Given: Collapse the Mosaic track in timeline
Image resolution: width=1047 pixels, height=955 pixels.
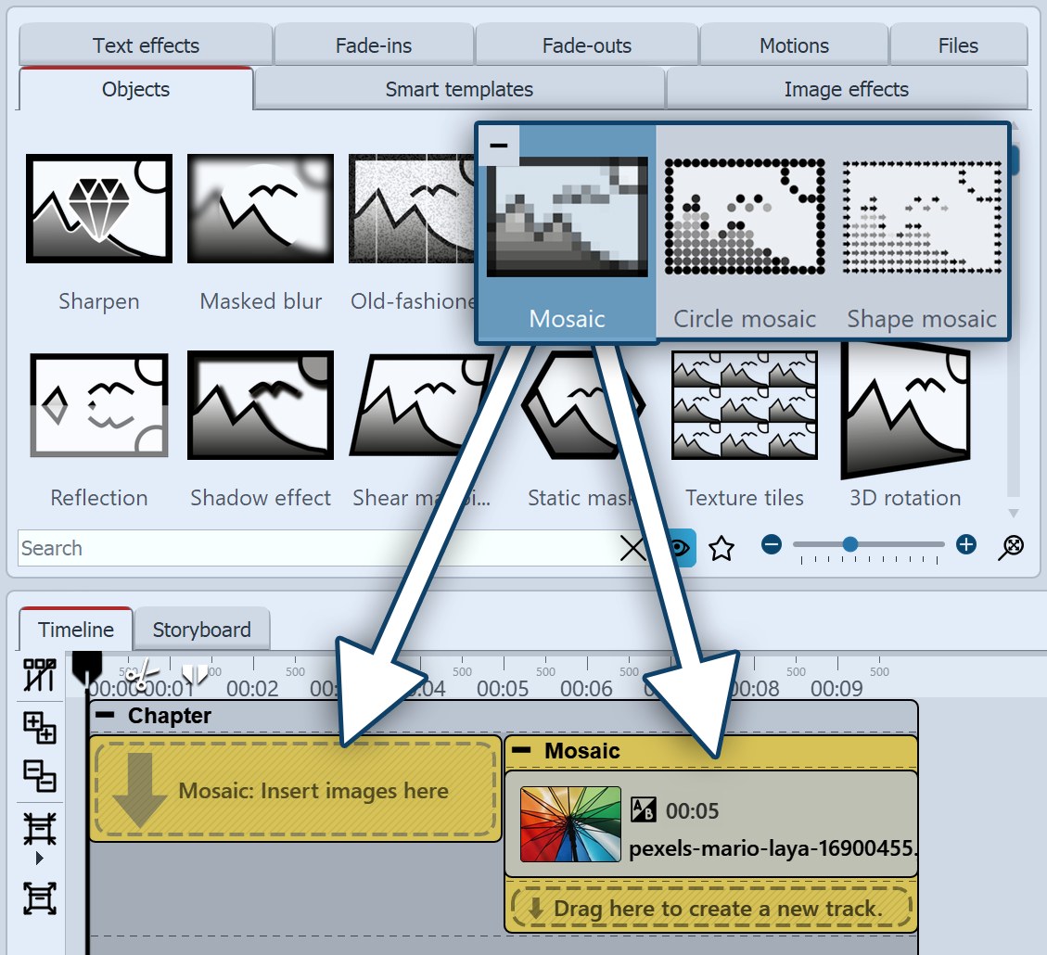Looking at the screenshot, I should pos(523,751).
